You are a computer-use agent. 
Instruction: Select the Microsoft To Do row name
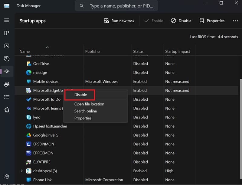[47, 99]
